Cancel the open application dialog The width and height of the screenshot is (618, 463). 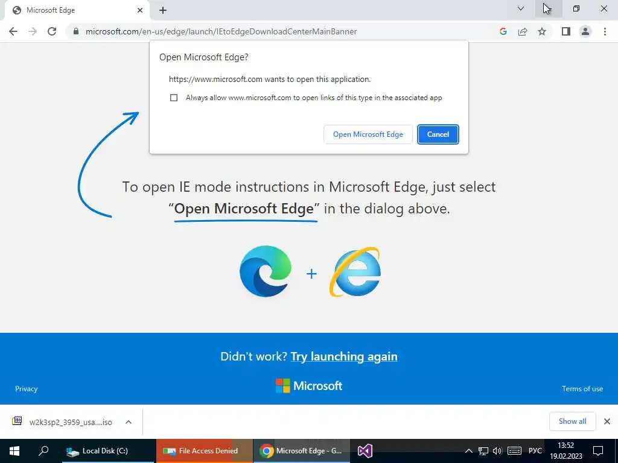pyautogui.click(x=438, y=134)
